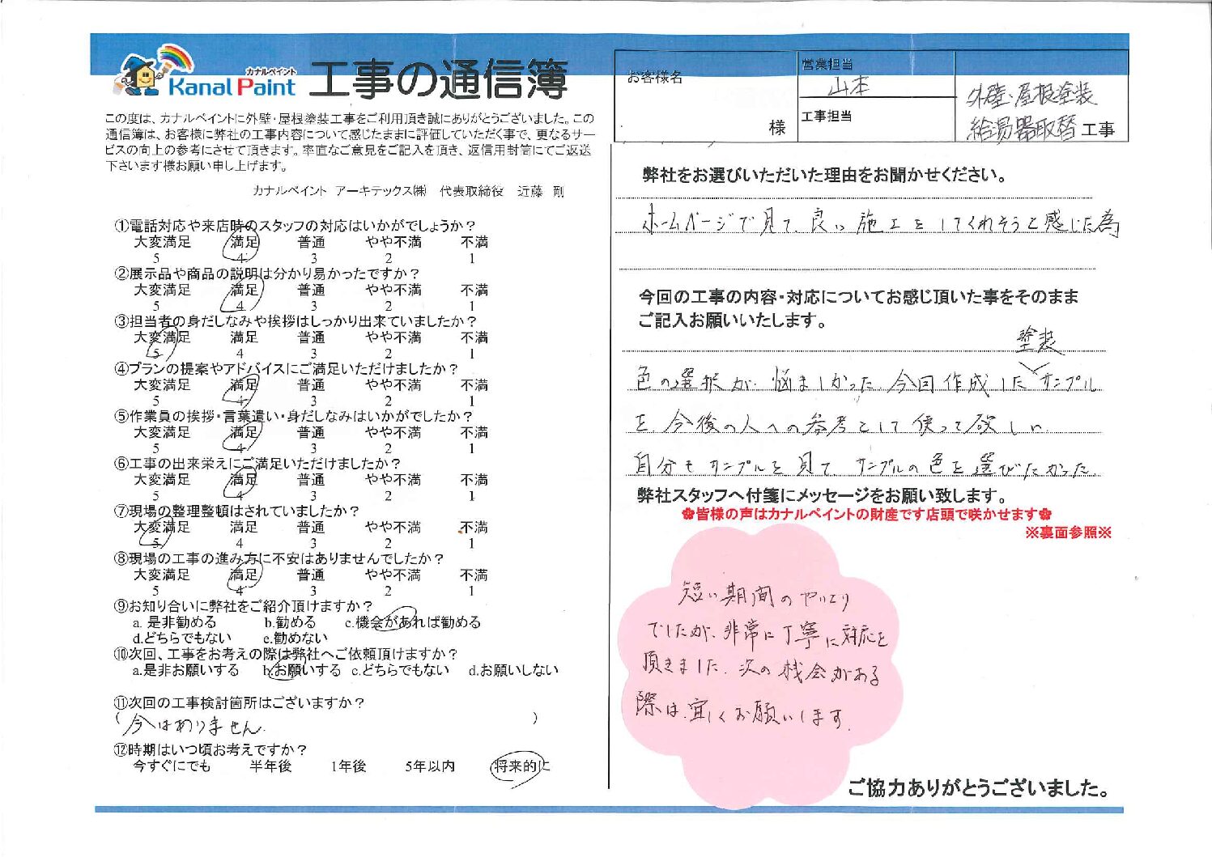Select 大変満足 for question ③ grooming

pyautogui.click(x=161, y=338)
